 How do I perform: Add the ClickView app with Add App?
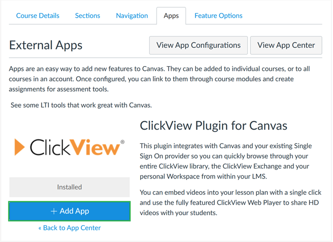pyautogui.click(x=69, y=211)
